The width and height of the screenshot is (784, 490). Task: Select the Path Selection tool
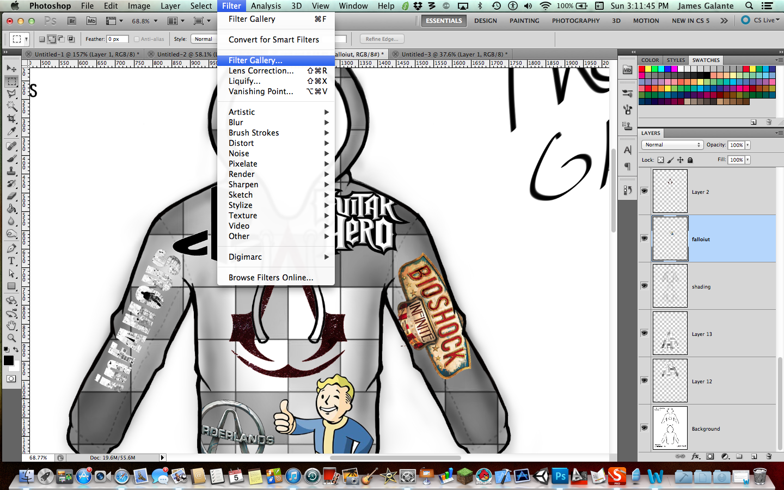(x=11, y=273)
